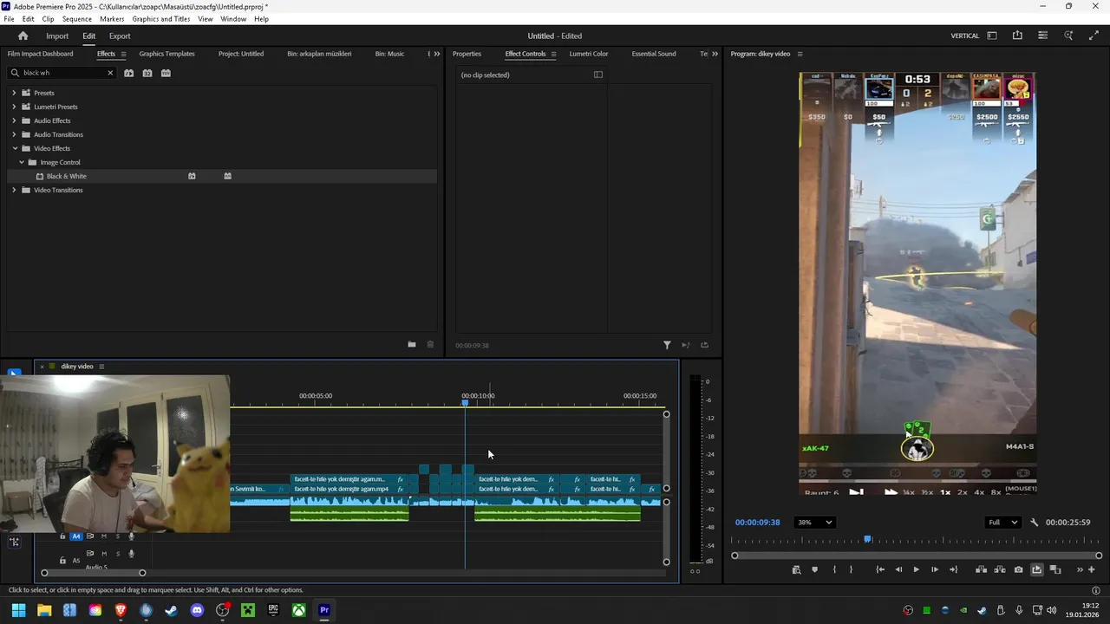This screenshot has width=1110, height=624.
Task: Go to Out point
Action: click(x=953, y=569)
